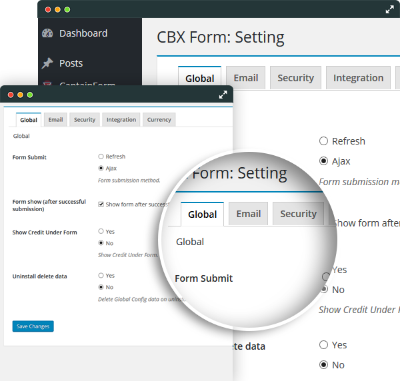Screen dimensions: 400x381
Task: Click Email tab inside the magnifier circle
Action: click(248, 214)
